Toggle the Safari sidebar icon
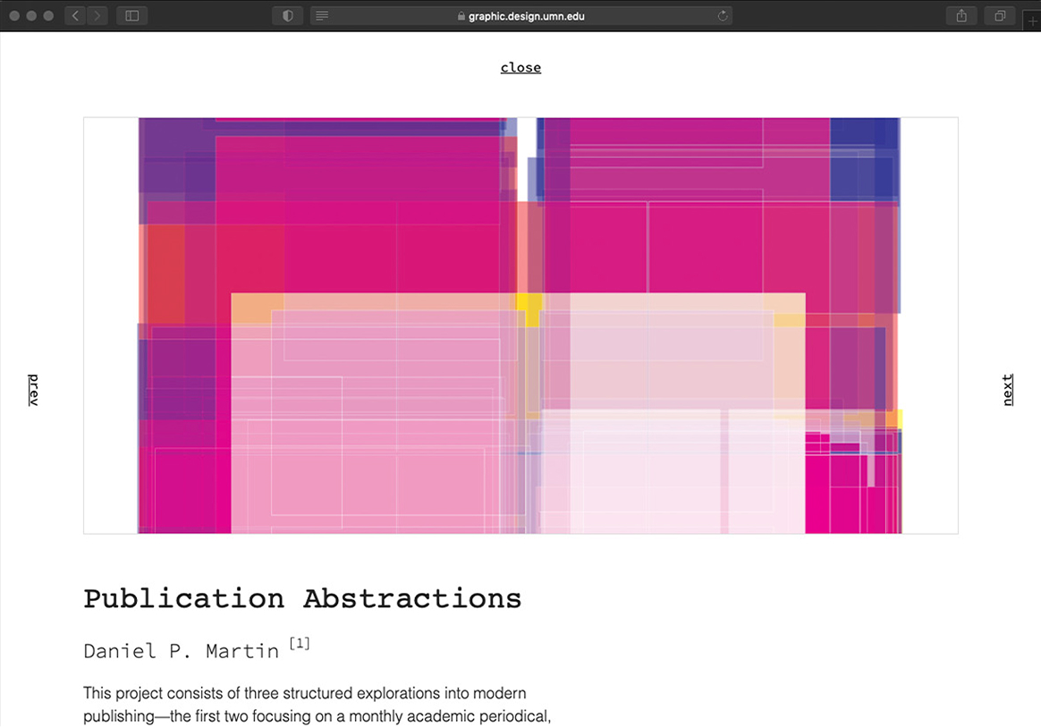Image resolution: width=1041 pixels, height=727 pixels. tap(132, 16)
